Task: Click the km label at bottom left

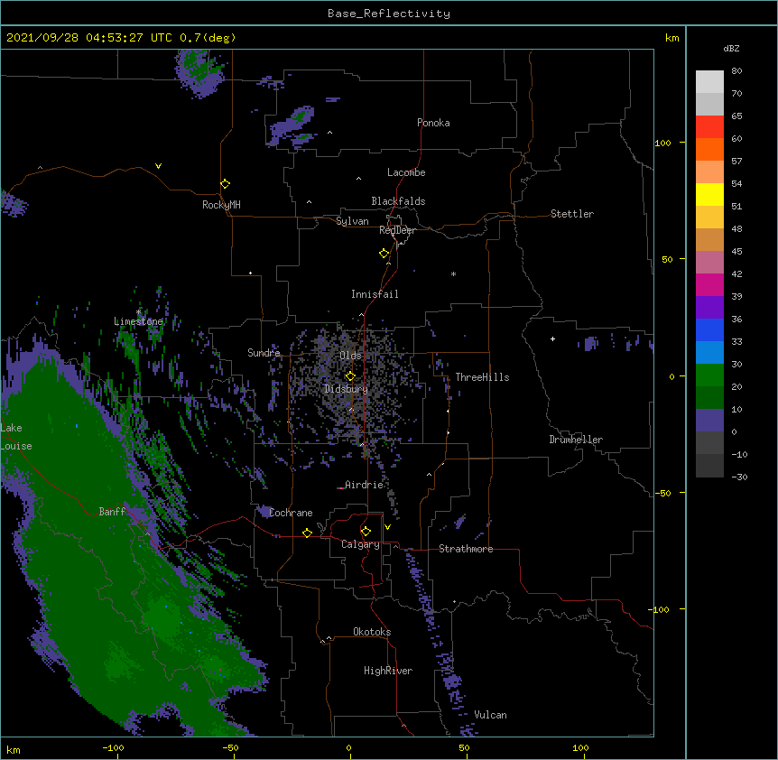Action: click(x=14, y=749)
